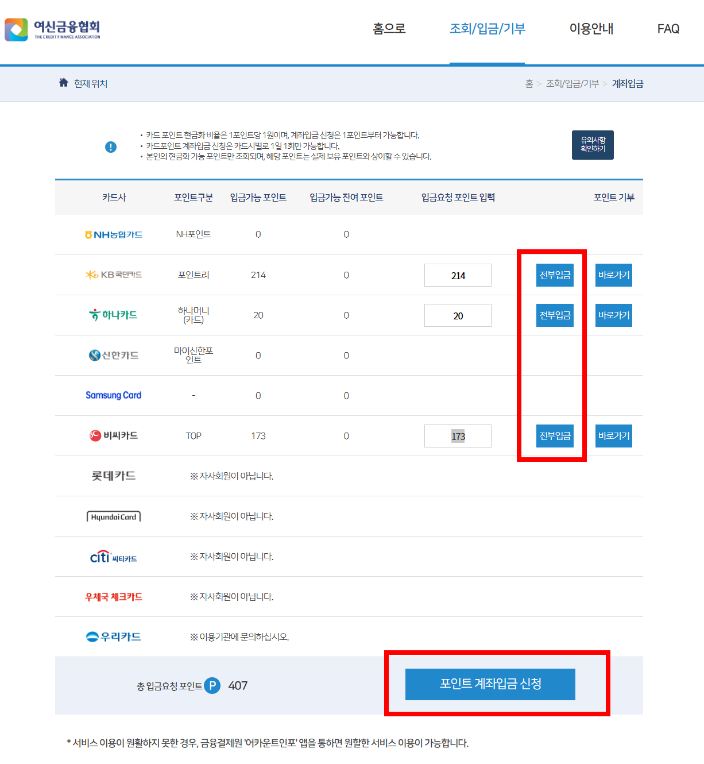The height and width of the screenshot is (764, 704).
Task: Click the 우체국 체크카드 logo
Action: click(114, 597)
